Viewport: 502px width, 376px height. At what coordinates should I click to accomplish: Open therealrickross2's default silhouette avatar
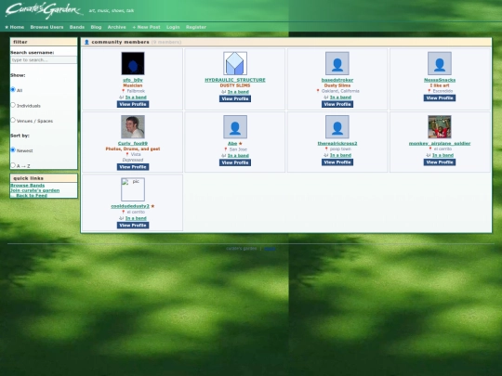pos(337,126)
